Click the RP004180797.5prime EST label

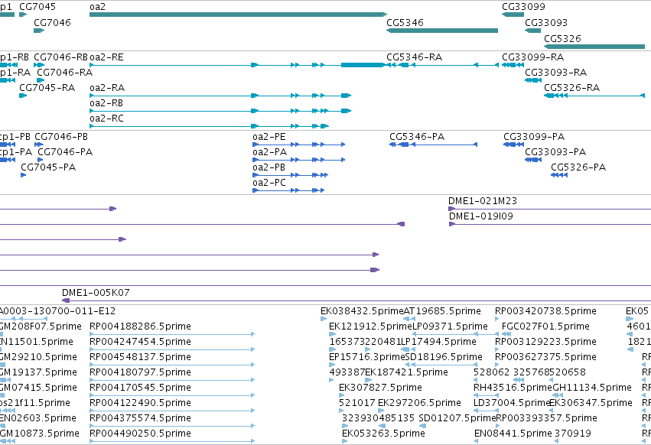[140, 372]
